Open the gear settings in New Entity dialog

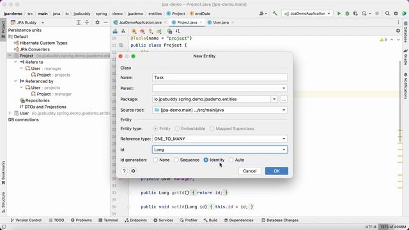134,171
